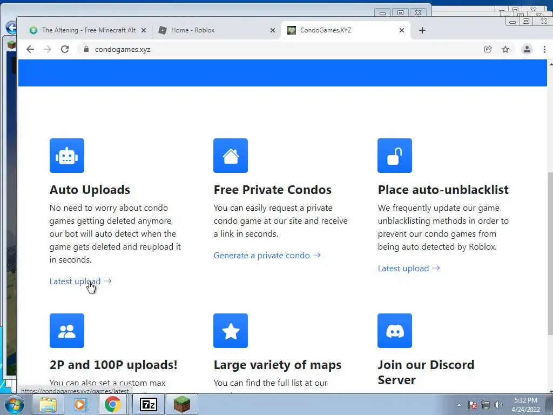Click the back arrow in the window behind Chrome
553x415 pixels.
[11, 28]
